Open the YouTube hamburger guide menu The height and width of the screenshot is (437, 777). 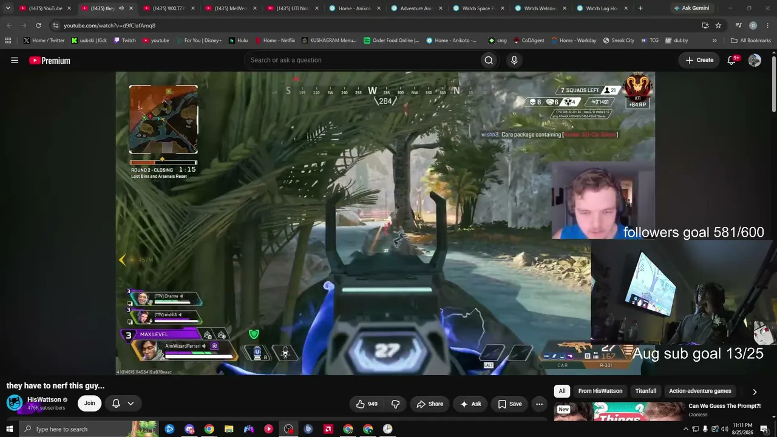(x=15, y=60)
